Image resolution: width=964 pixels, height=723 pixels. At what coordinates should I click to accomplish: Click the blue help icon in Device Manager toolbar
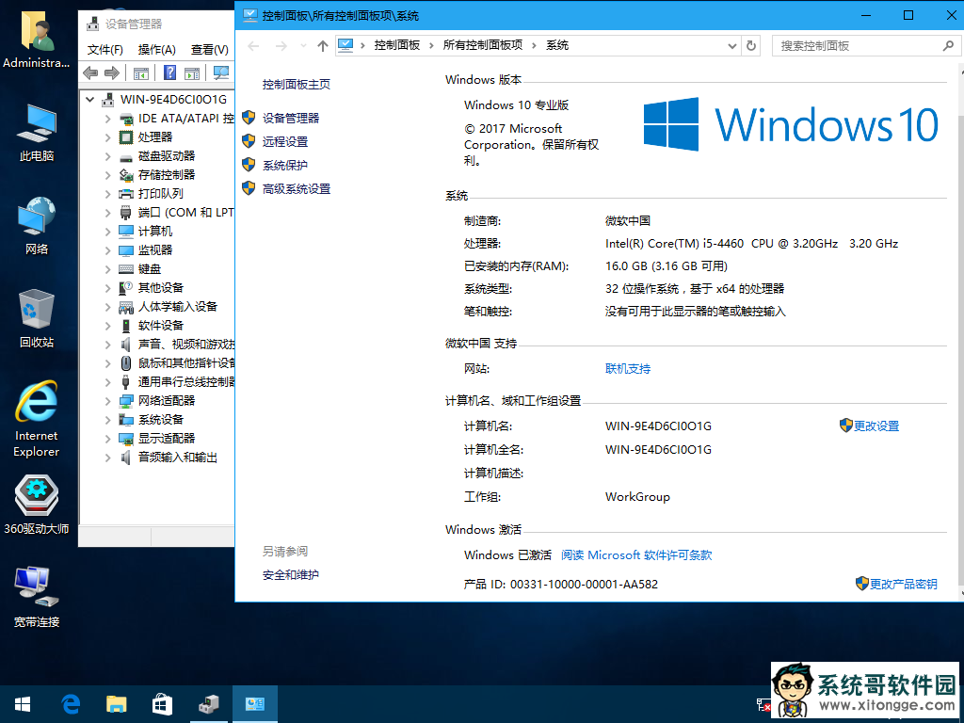pyautogui.click(x=169, y=73)
